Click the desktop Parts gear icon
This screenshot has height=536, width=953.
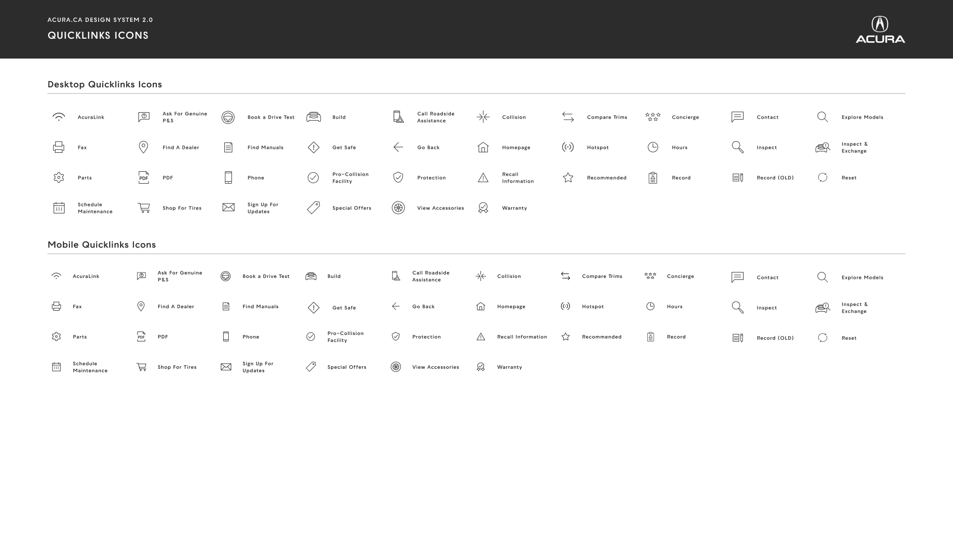point(59,178)
